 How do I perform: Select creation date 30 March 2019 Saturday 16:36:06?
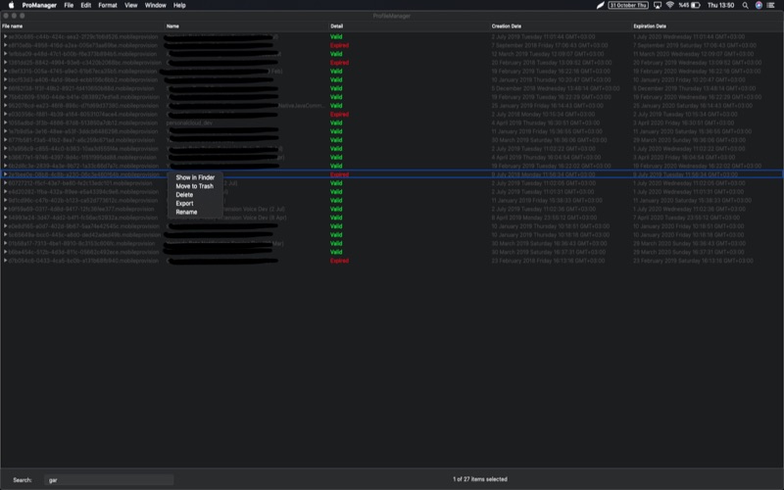coord(549,140)
